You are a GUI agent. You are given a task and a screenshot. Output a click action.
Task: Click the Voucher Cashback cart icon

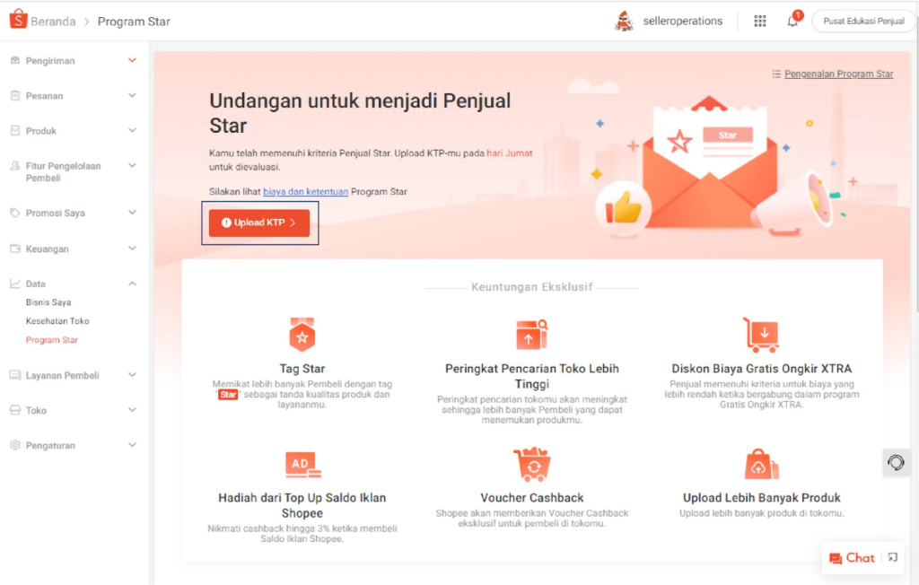[531, 464]
